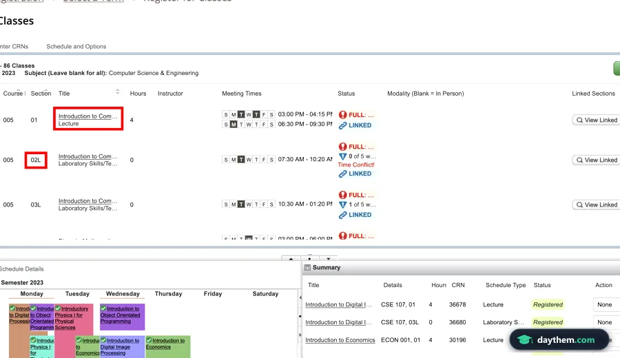Click the grid icon next to Summary heading
The image size is (620, 358).
click(x=307, y=268)
